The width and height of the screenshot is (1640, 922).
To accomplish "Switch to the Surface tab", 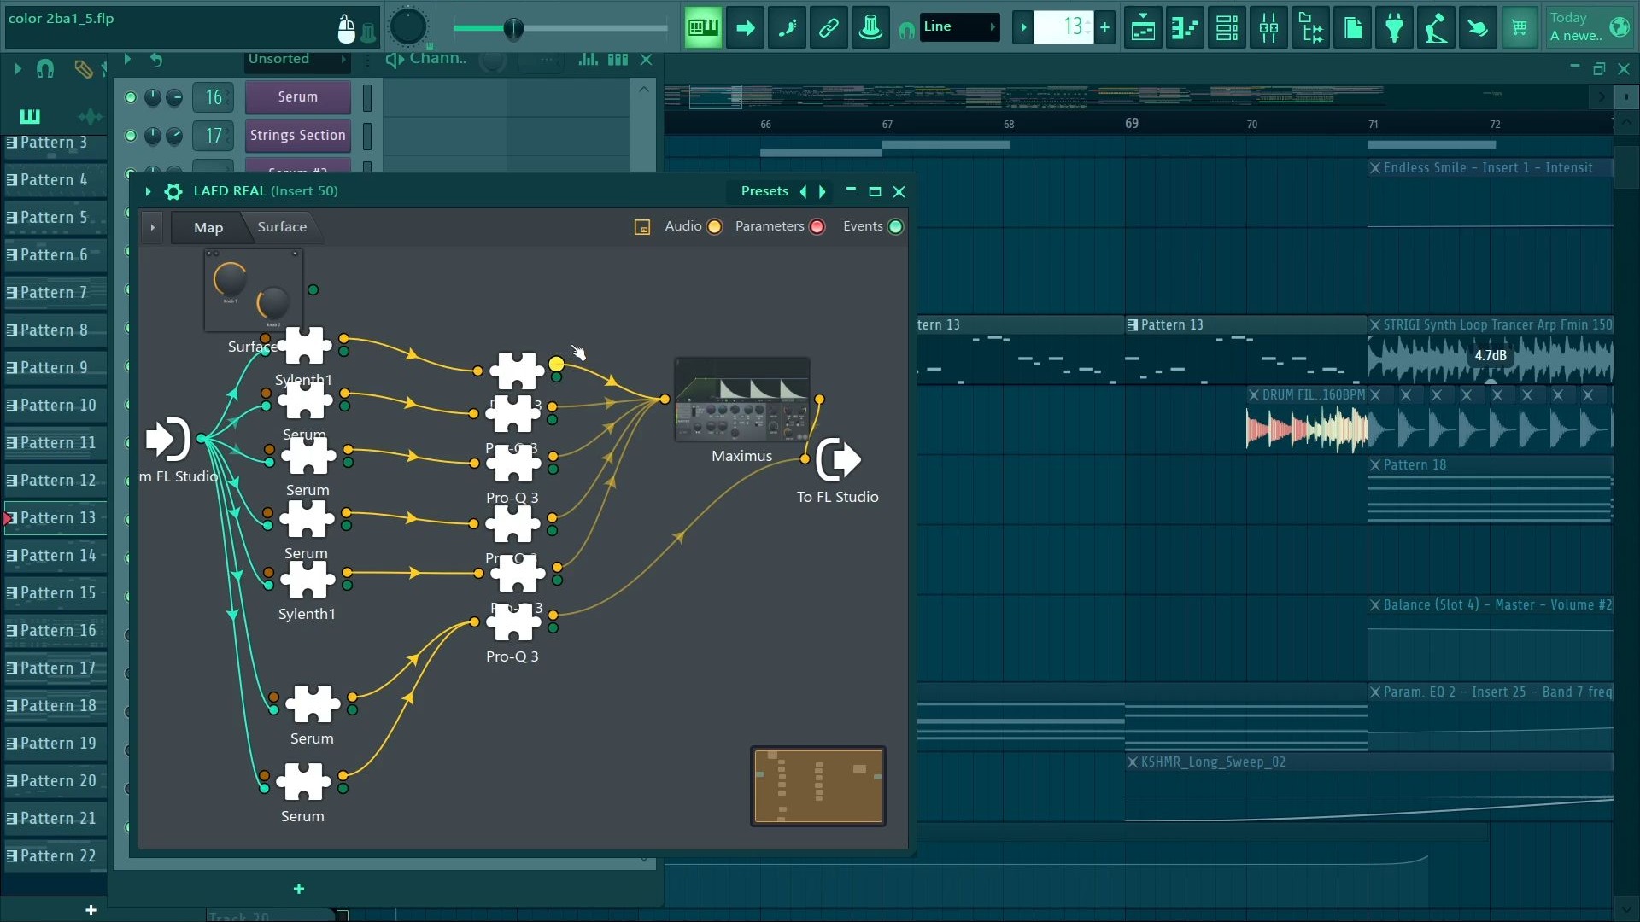I will click(x=282, y=226).
